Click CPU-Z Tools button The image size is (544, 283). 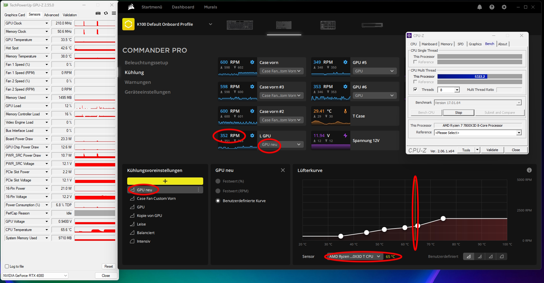click(466, 150)
